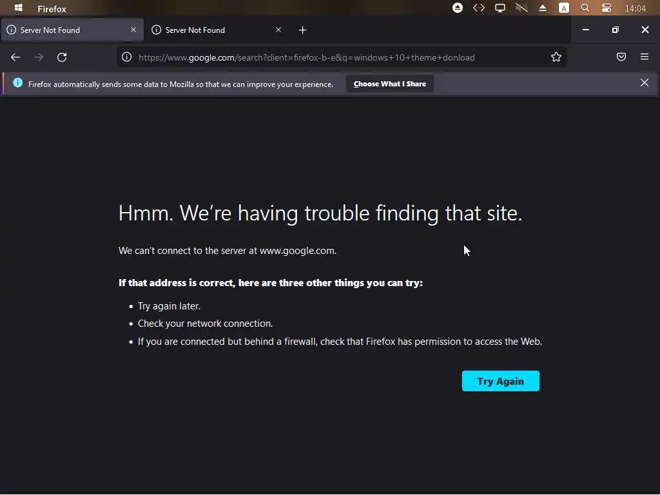Open the display monitor tray icon
Screen dimensions: 660x495
500,8
